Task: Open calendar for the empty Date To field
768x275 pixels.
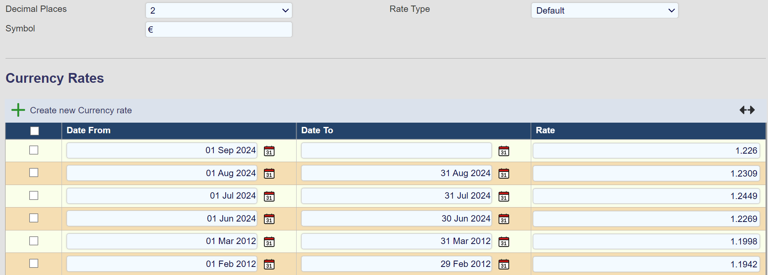Action: click(504, 151)
